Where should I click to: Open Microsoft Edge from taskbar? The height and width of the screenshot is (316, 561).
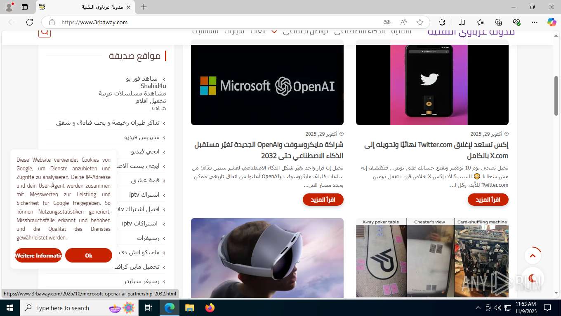pyautogui.click(x=170, y=308)
